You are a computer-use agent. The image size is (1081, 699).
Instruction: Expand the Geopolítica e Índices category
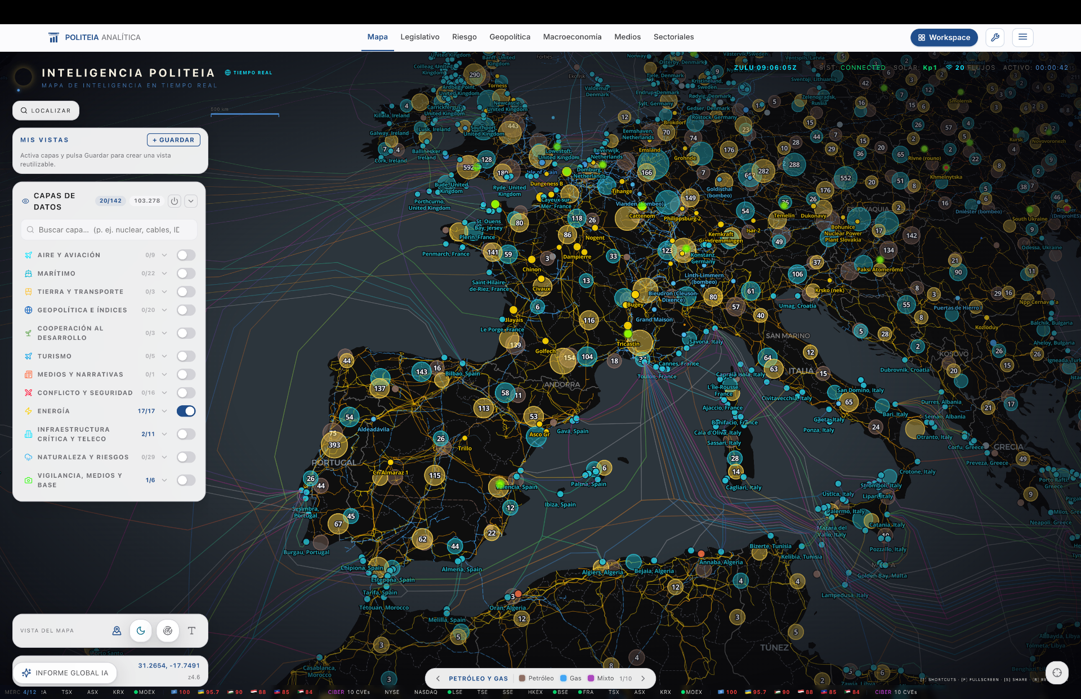[164, 310]
